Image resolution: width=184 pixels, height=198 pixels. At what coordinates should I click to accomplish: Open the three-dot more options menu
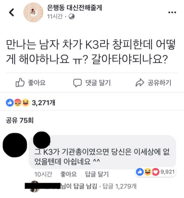point(172,12)
